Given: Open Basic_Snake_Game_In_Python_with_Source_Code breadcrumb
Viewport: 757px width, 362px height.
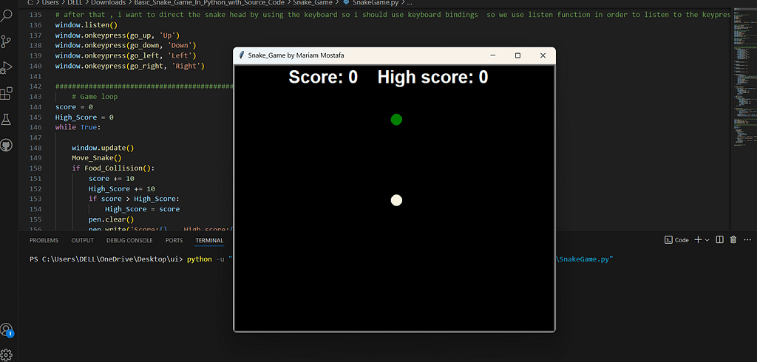Looking at the screenshot, I should click(209, 2).
